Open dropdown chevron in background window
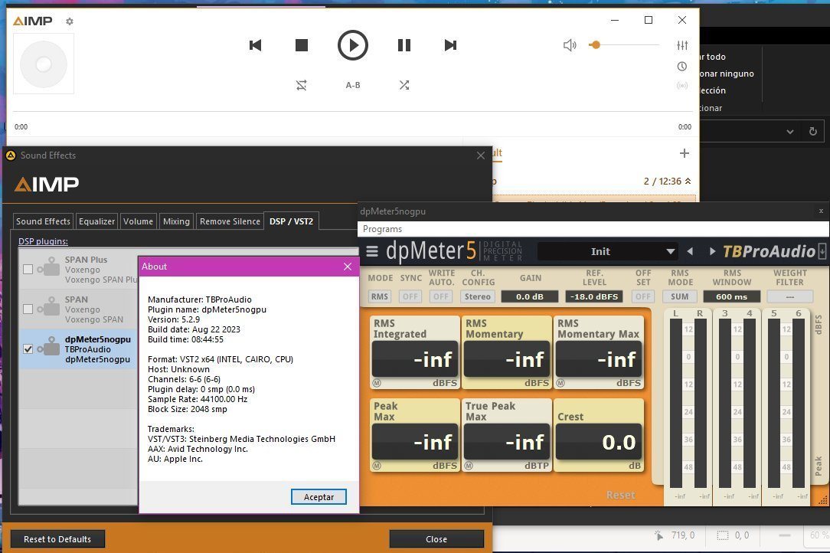 pos(789,132)
